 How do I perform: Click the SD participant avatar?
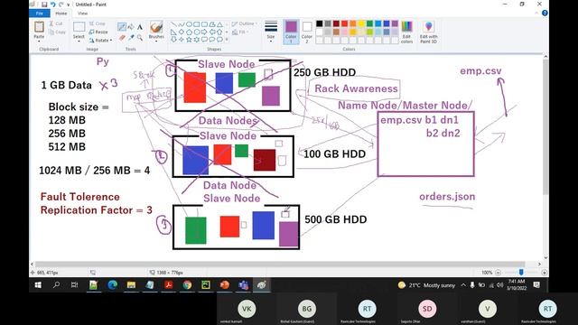pyautogui.click(x=427, y=309)
